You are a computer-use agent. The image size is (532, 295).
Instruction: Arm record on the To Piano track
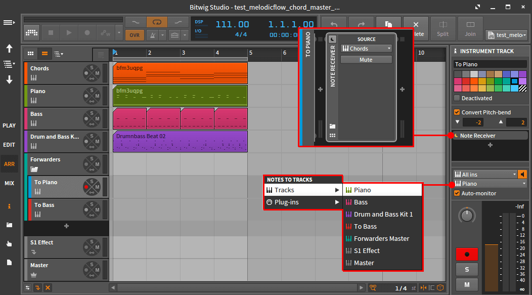point(86,187)
